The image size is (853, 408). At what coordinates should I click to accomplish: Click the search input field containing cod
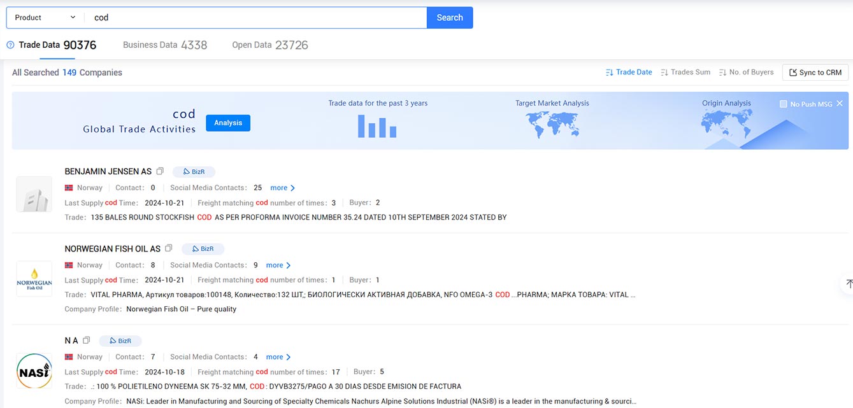pos(255,18)
